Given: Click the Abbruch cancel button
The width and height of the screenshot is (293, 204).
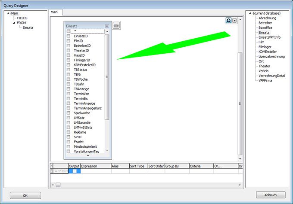Looking at the screenshot, I should click(271, 195).
